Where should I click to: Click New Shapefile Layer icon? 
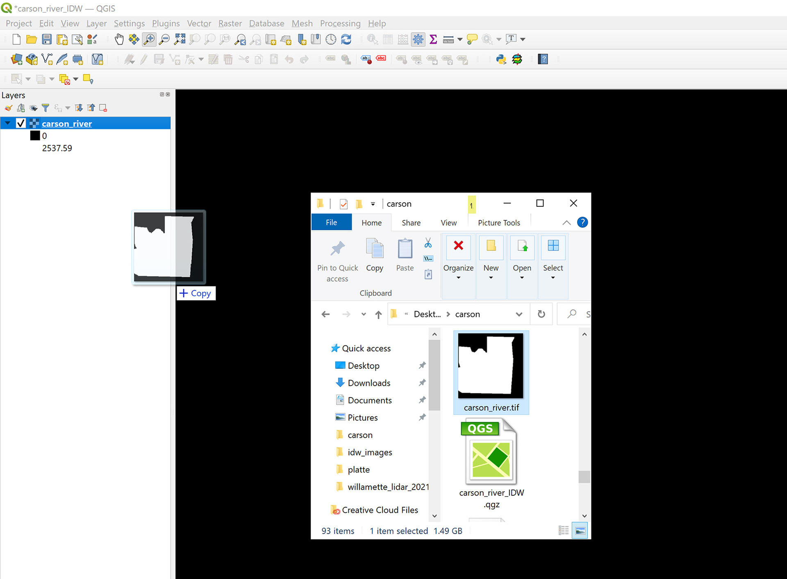tap(47, 59)
